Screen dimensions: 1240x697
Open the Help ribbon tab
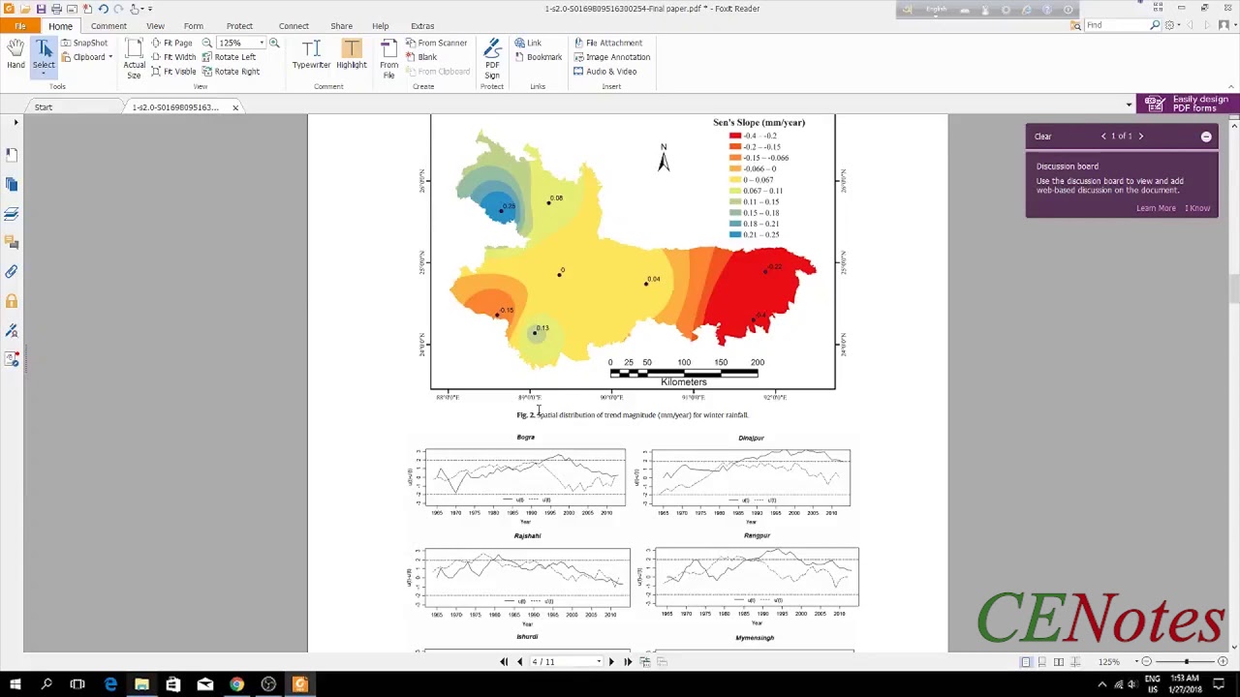[x=381, y=26]
